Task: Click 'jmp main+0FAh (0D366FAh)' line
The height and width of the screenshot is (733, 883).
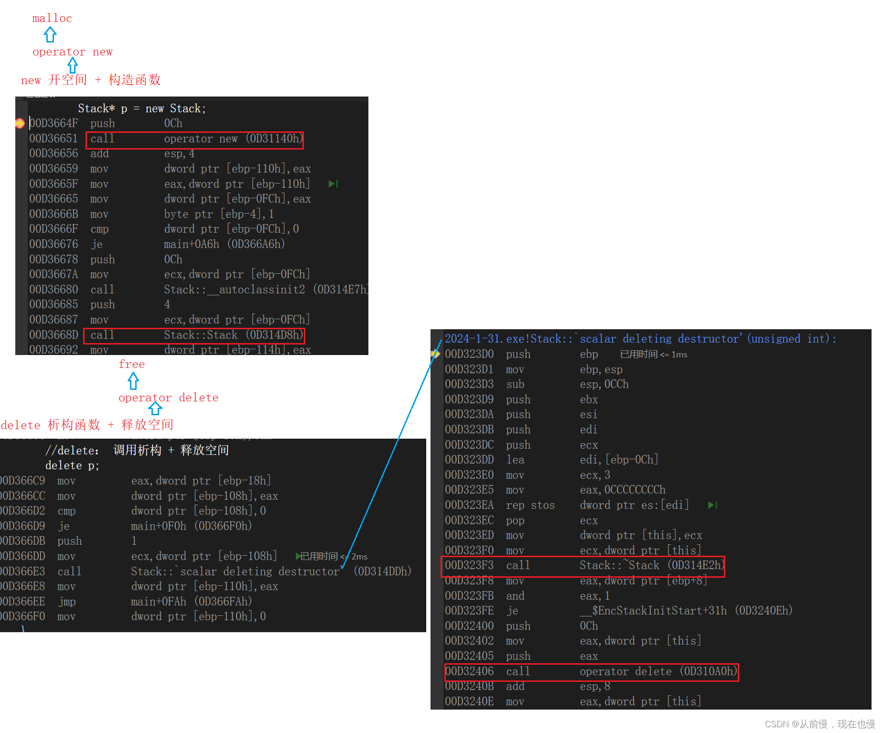Action: point(126,602)
